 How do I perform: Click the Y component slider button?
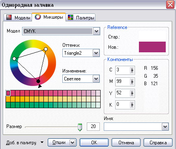point(132,93)
